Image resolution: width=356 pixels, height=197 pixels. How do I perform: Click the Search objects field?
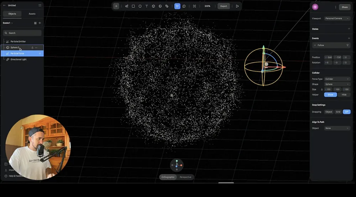(22, 33)
